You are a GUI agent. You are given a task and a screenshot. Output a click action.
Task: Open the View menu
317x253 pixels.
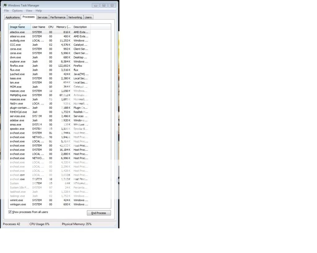pyautogui.click(x=29, y=11)
